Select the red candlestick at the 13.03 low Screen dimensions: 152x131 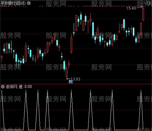coord(67,73)
